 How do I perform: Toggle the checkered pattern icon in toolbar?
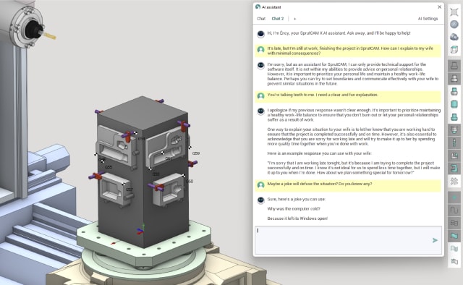tap(454, 181)
